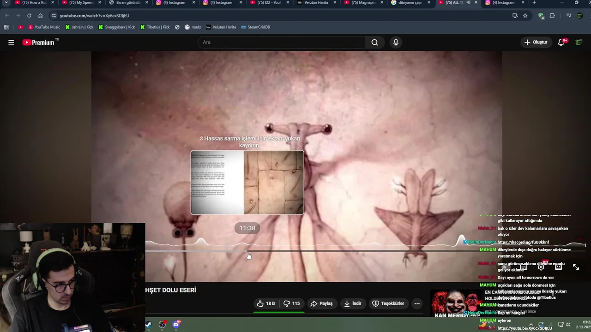The width and height of the screenshot is (591, 332).
Task: Open taskbar volume speaker icon
Action: [x=567, y=325]
